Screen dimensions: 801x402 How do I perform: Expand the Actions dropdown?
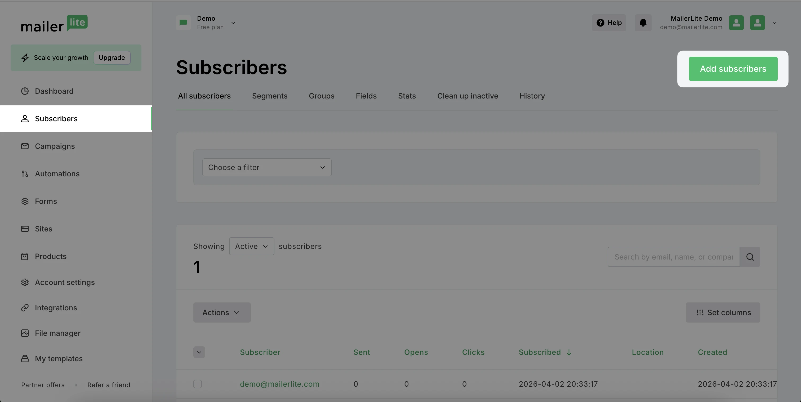pos(222,312)
